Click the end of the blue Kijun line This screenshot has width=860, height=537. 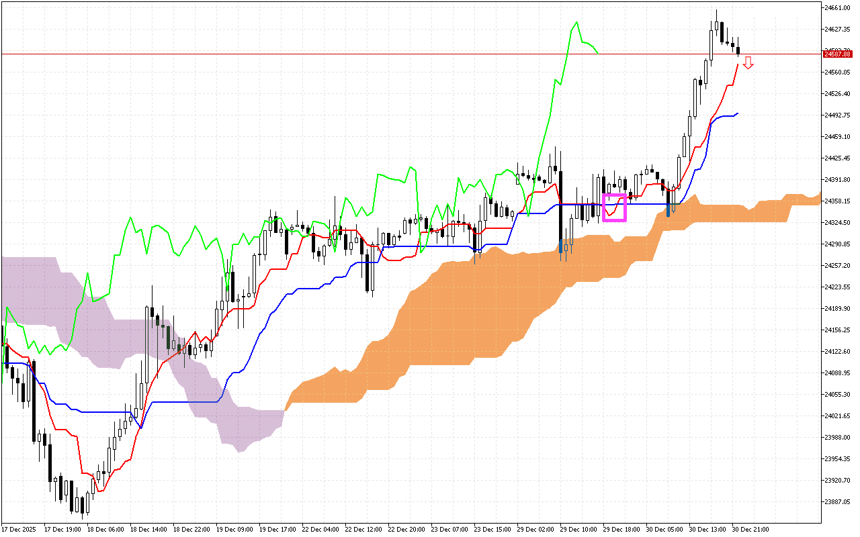click(x=738, y=113)
